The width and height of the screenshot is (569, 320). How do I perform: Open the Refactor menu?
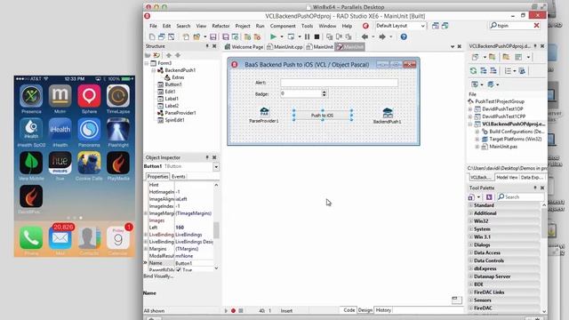pyautogui.click(x=220, y=26)
